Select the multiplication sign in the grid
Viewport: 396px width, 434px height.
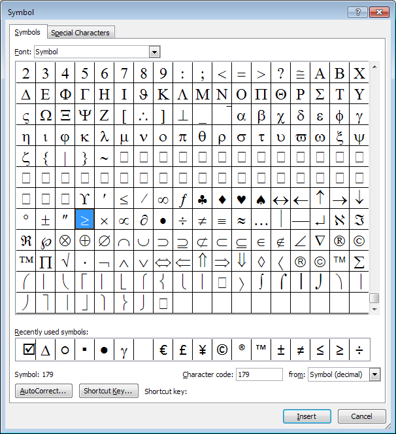[104, 219]
